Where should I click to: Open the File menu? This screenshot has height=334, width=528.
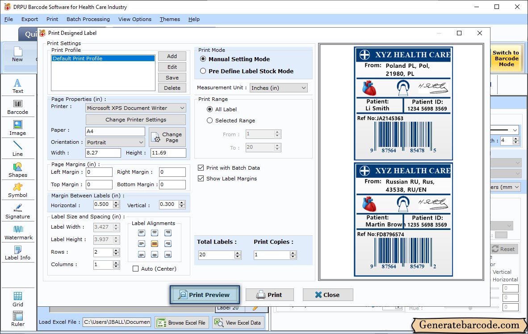9,19
